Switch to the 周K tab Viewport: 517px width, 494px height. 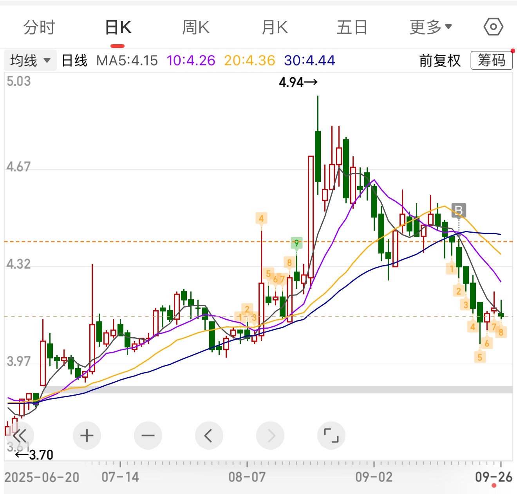pos(196,27)
